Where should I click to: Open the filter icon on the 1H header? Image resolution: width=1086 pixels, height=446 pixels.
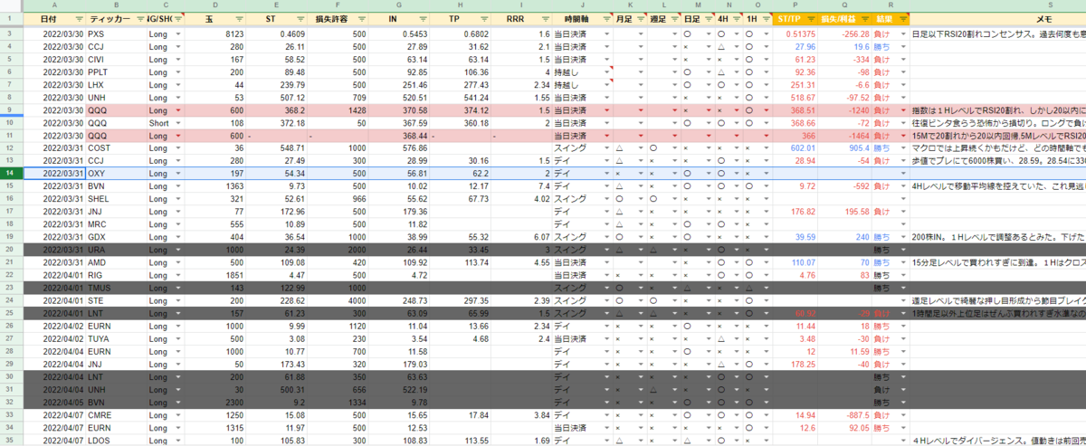tap(765, 19)
